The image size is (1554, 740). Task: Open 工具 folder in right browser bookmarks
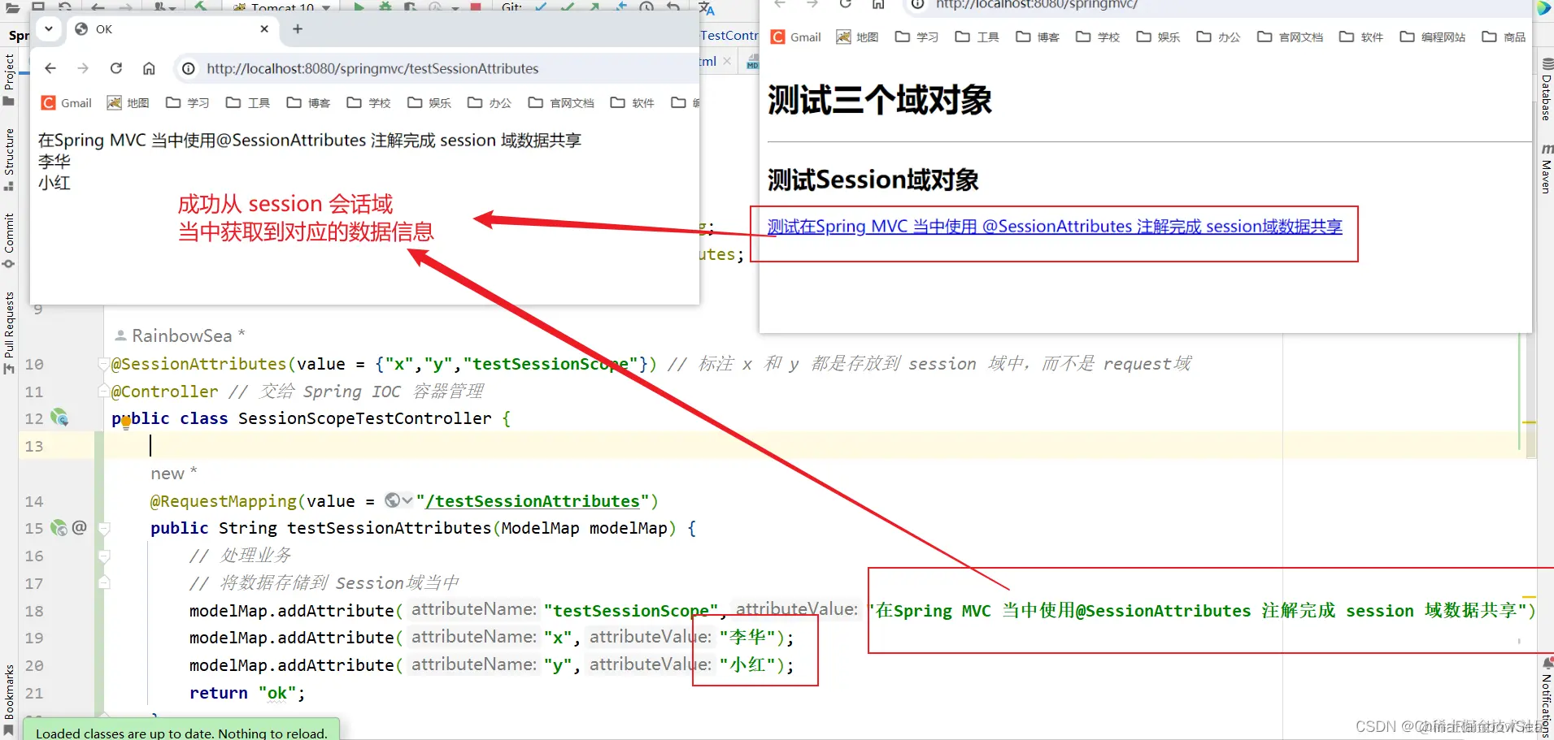pyautogui.click(x=977, y=37)
